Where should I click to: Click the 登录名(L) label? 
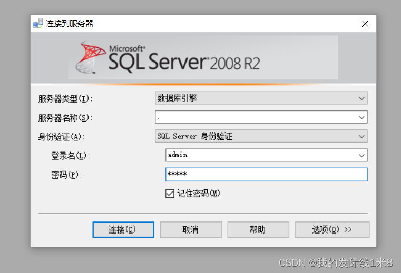click(x=71, y=156)
